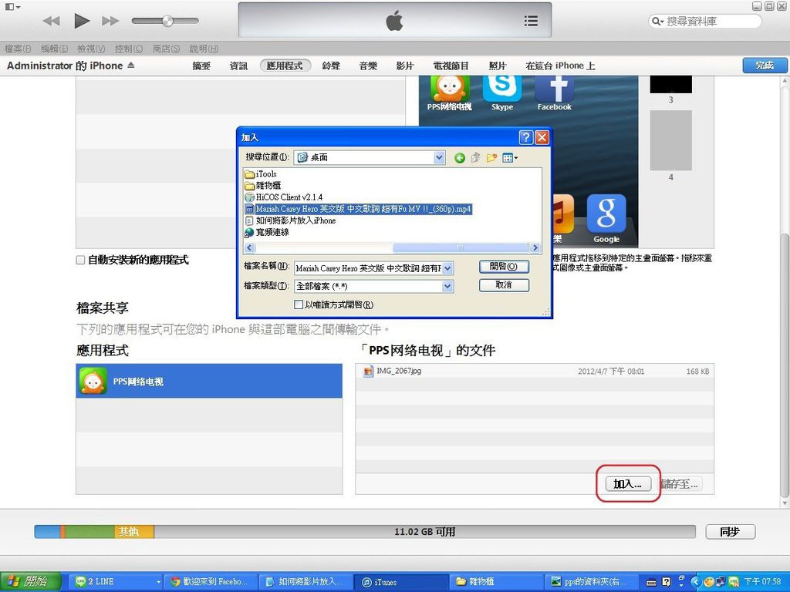
Task: Click the 加入... button in file sharing
Action: 628,484
